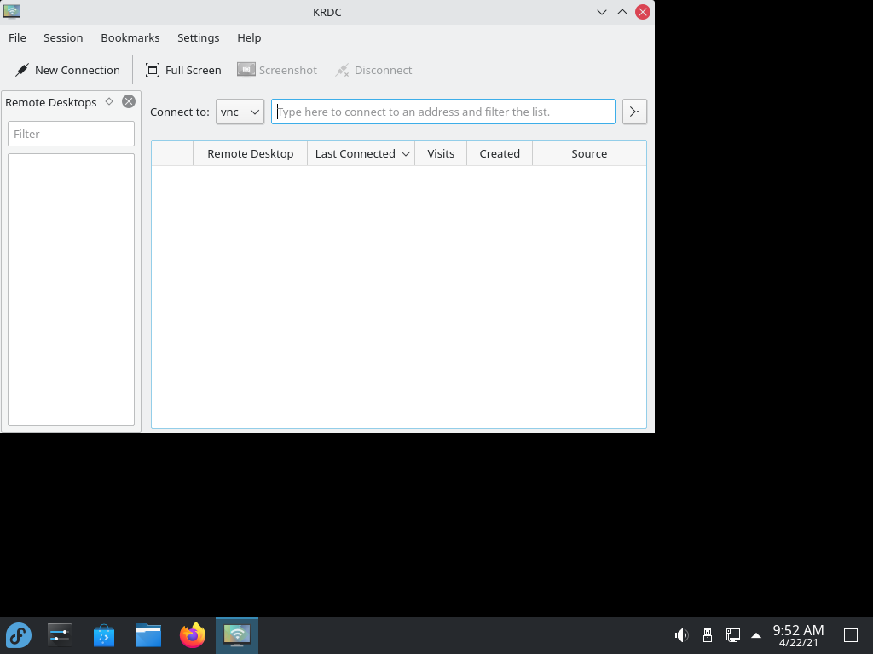This screenshot has height=654, width=873.
Task: Click the Show Desktop tray button
Action: click(851, 635)
